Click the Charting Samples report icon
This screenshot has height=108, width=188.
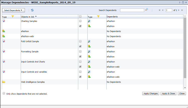(4, 21)
